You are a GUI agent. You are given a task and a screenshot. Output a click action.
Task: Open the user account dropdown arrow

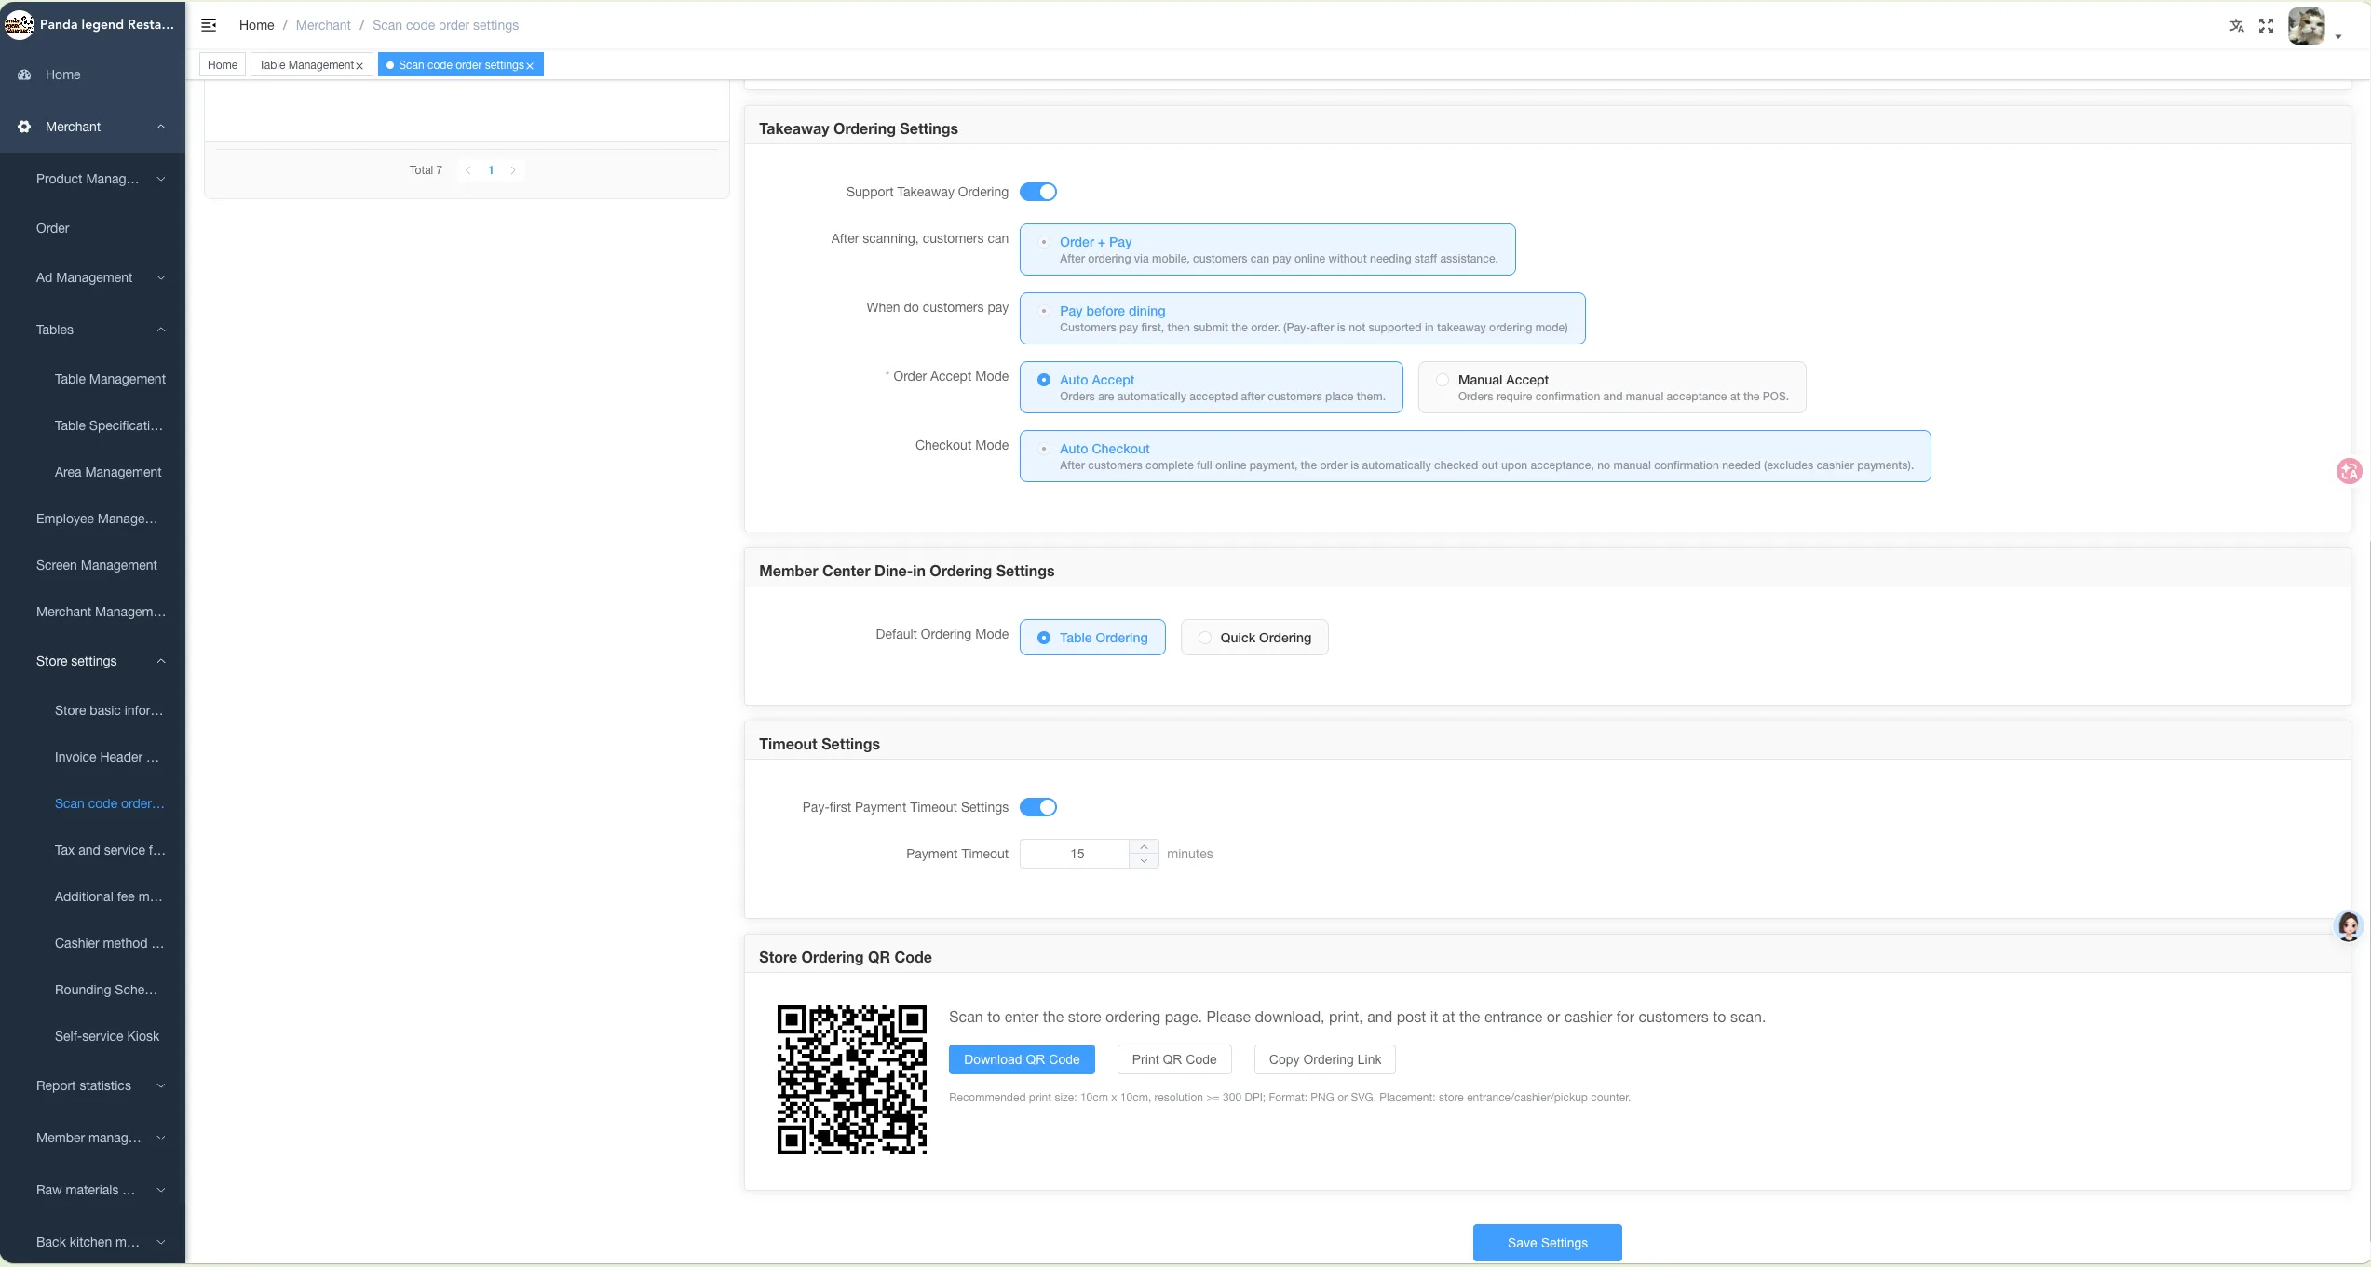coord(2337,37)
